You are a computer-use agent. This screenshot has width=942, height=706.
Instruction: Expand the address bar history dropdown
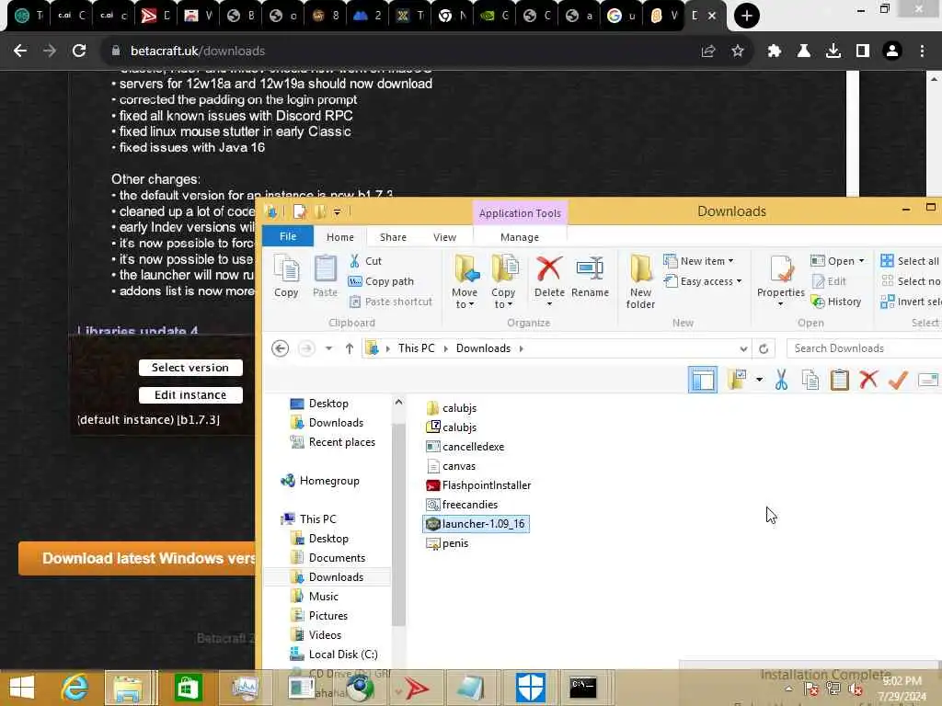(743, 348)
